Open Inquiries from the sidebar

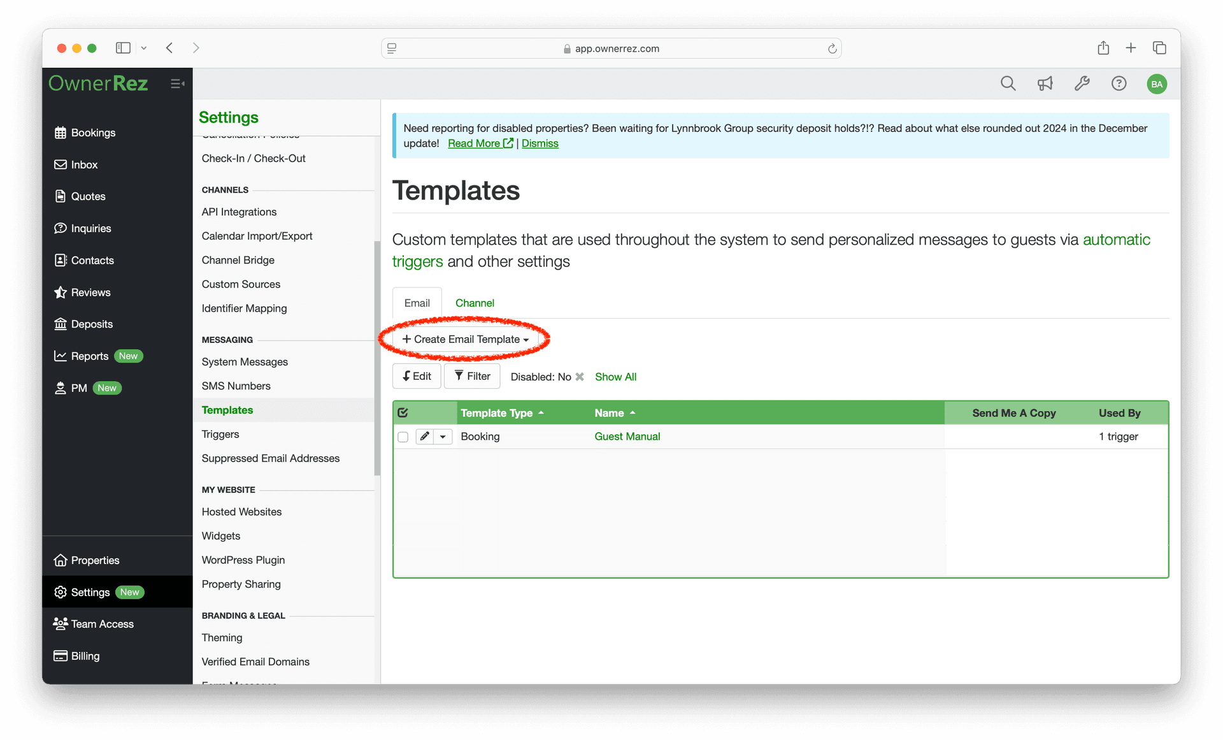coord(83,228)
